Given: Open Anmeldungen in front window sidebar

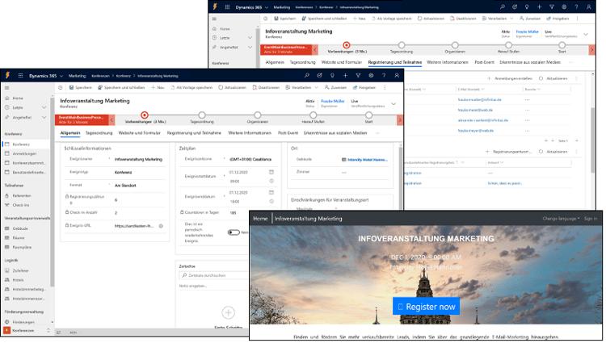Looking at the screenshot, I should pyautogui.click(x=24, y=153).
